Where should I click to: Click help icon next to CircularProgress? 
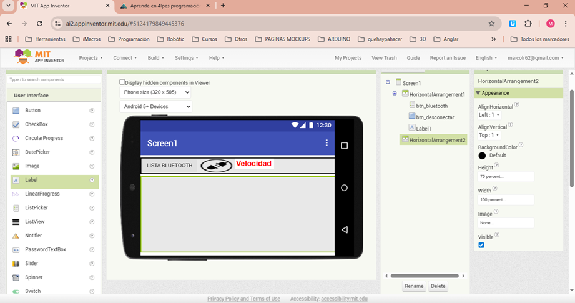pos(92,138)
